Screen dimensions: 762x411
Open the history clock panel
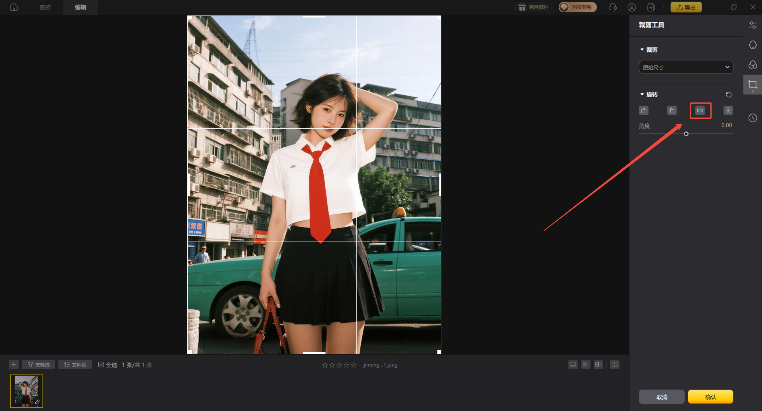(x=752, y=118)
